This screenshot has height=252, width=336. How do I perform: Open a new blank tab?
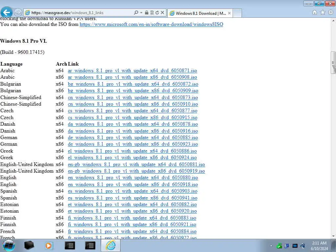[237, 13]
